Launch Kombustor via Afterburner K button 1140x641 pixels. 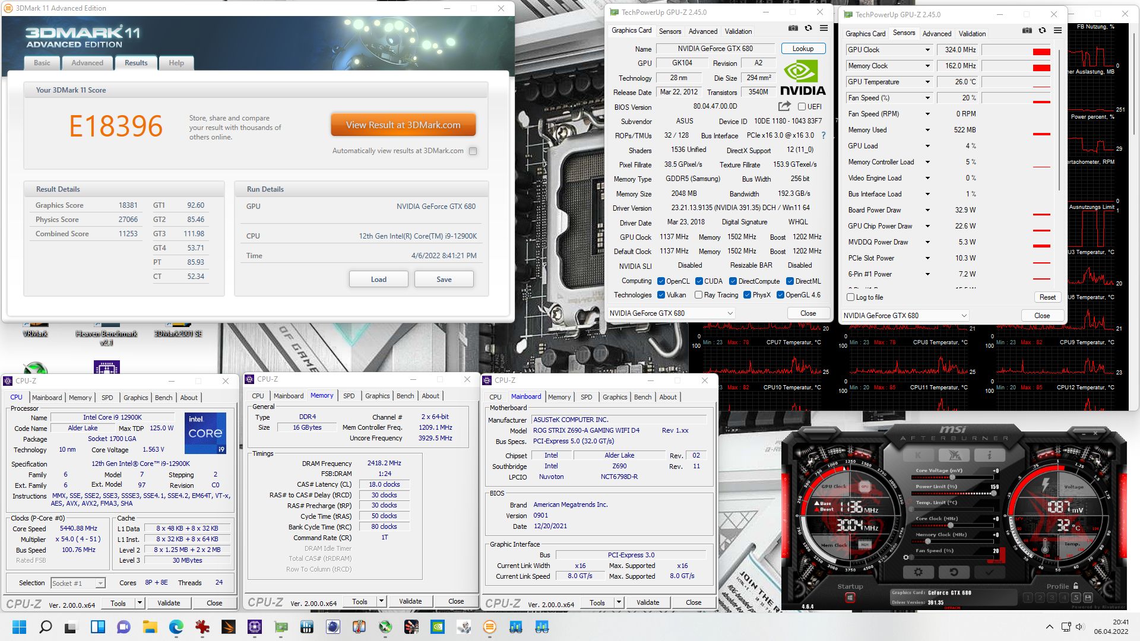tap(918, 455)
